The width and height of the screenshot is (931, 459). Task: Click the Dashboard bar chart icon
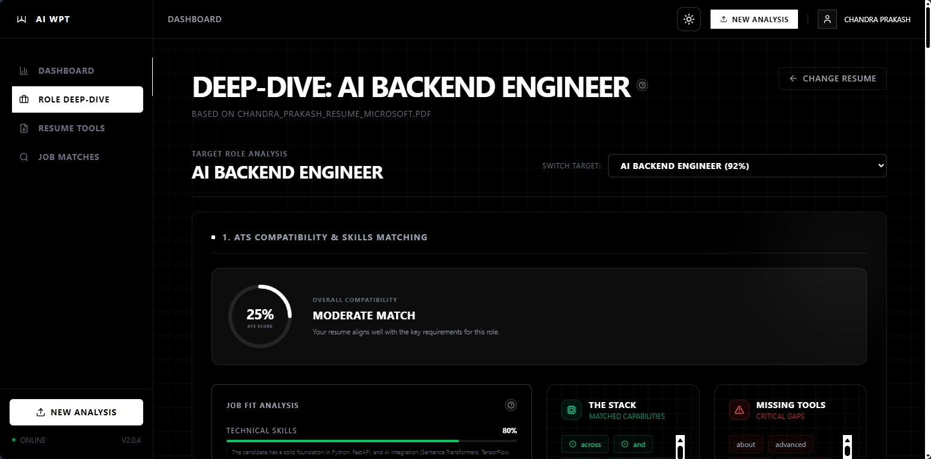click(x=24, y=71)
